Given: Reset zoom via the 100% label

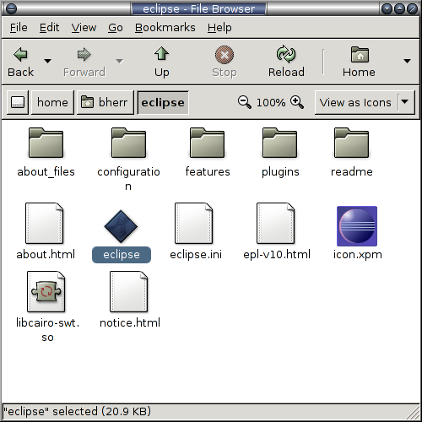Looking at the screenshot, I should (271, 102).
